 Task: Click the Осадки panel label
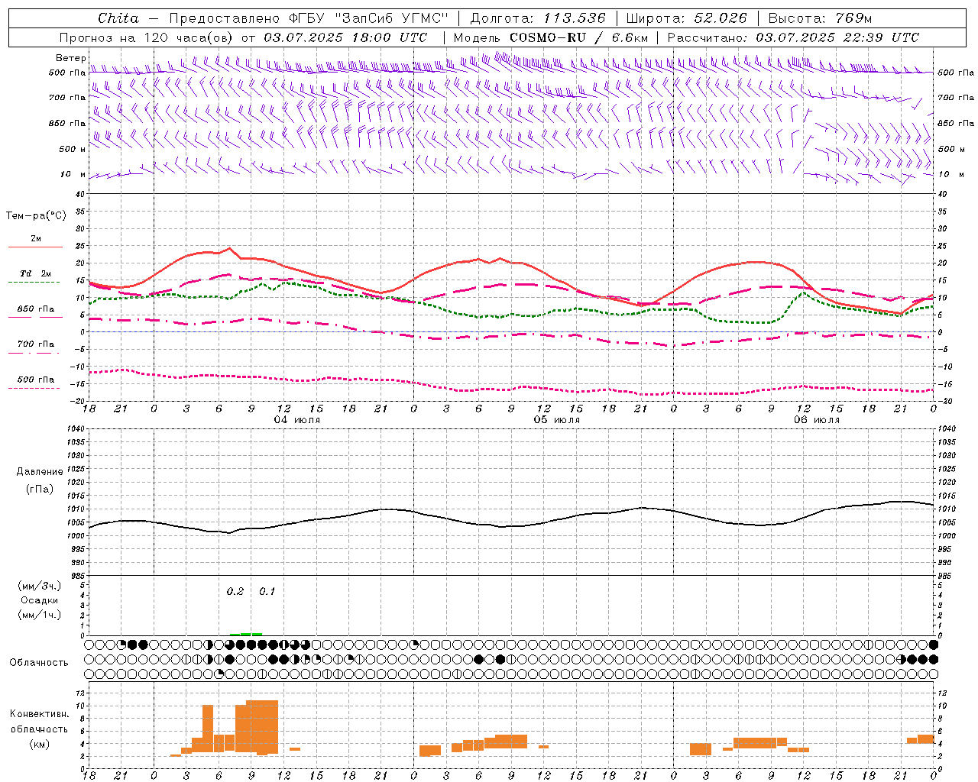point(40,600)
